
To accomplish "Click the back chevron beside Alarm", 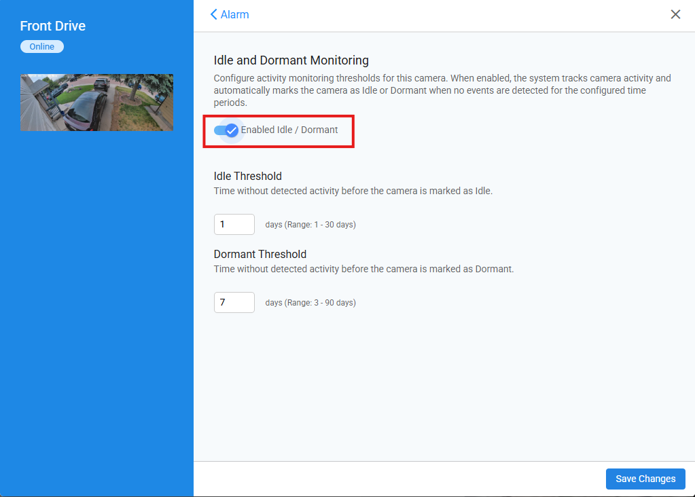I will 213,15.
